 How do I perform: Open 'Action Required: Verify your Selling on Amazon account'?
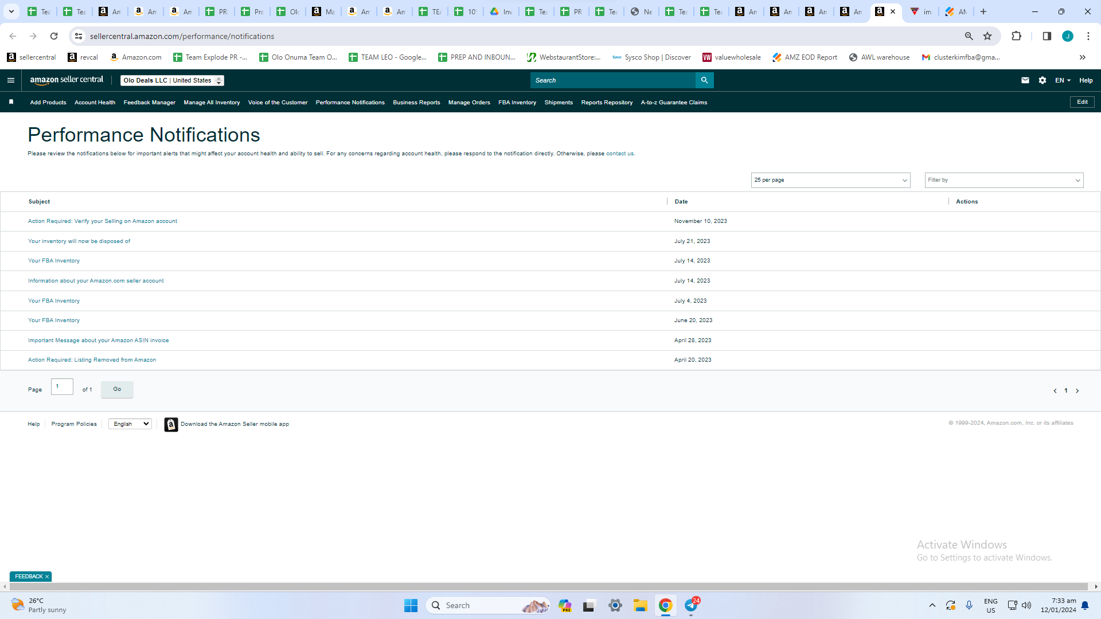103,221
